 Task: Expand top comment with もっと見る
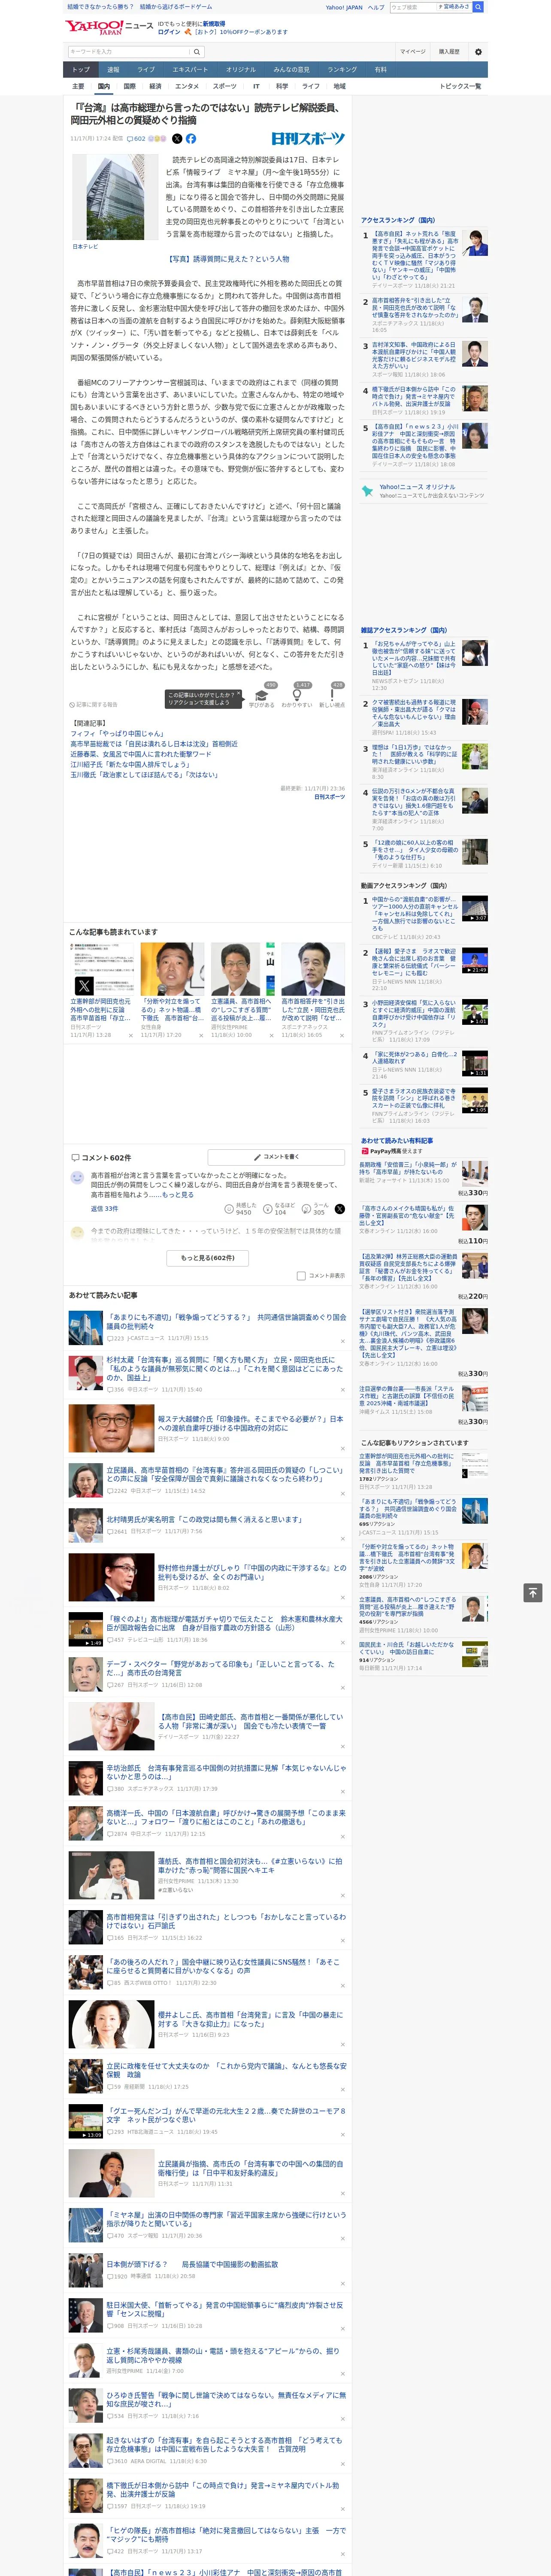click(x=178, y=1194)
